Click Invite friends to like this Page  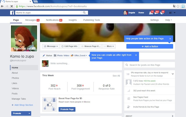point(146,107)
